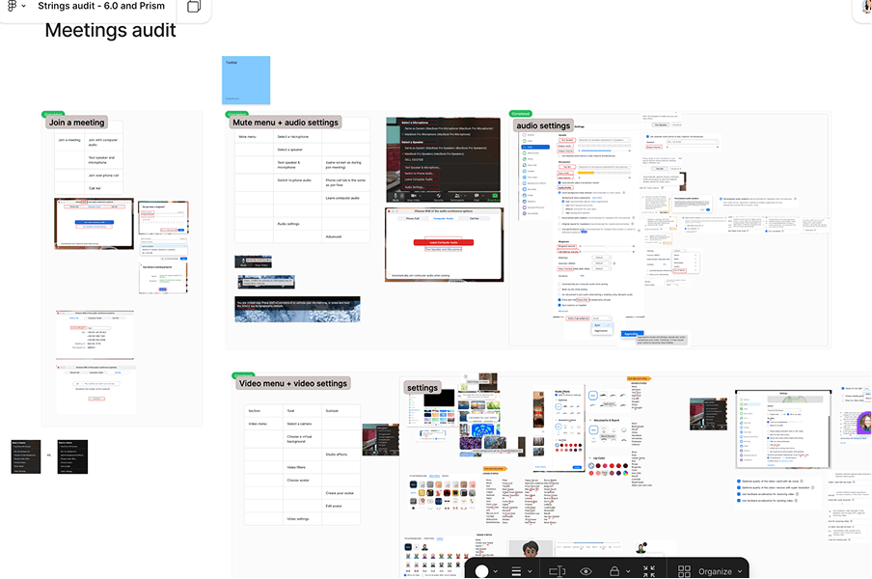This screenshot has height=579, width=872.
Task: Click the collapse arrows icon in the toolbar
Action: coord(649,570)
